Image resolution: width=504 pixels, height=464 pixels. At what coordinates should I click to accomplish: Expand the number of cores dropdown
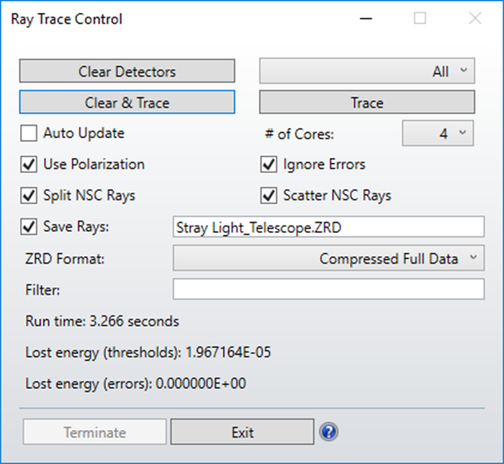tap(438, 133)
